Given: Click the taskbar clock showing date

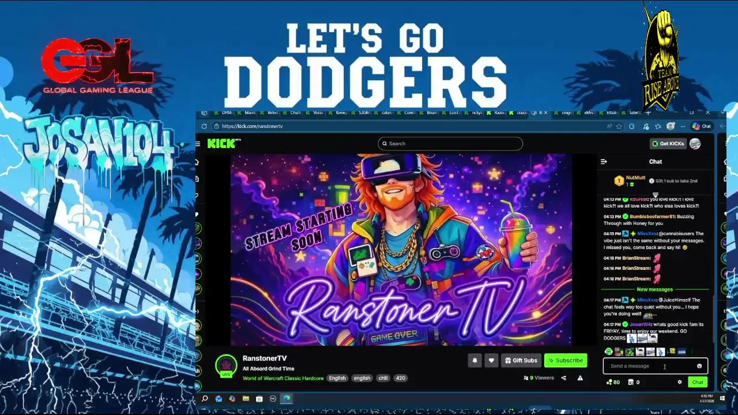Looking at the screenshot, I should [x=706, y=398].
